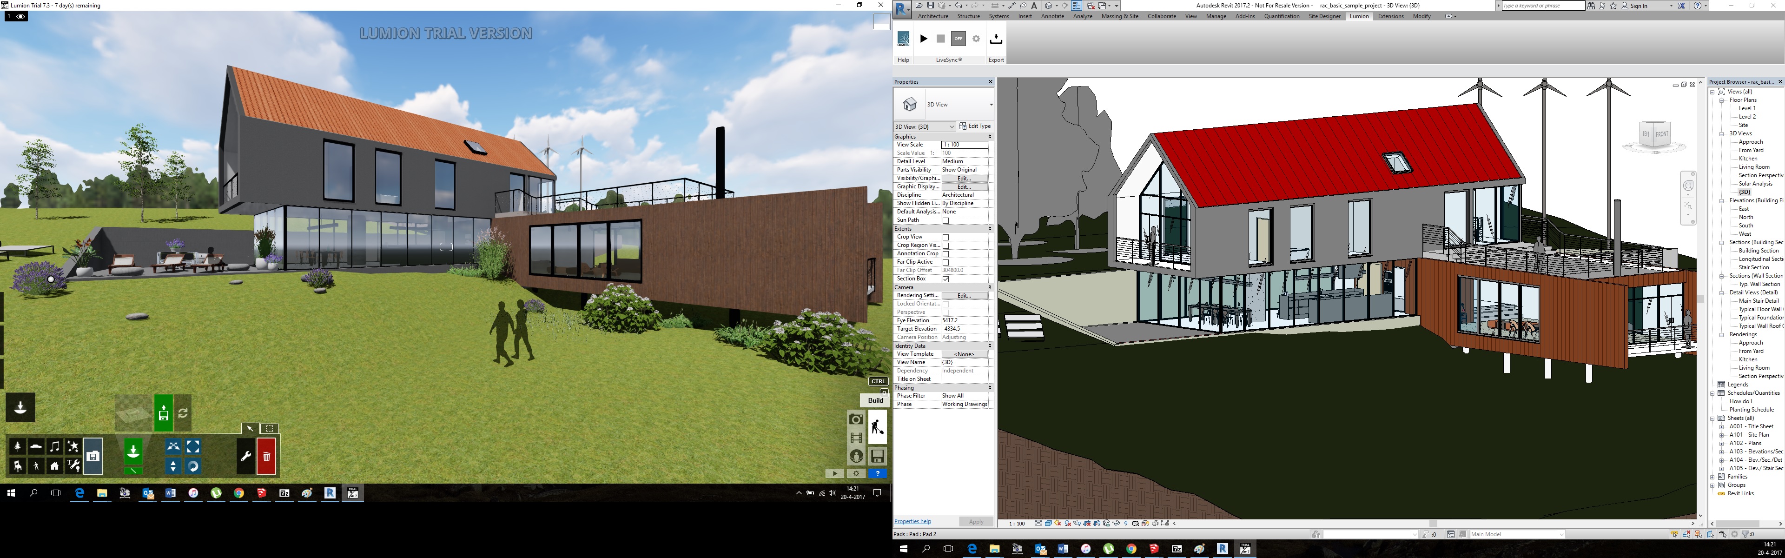Open Architecture ribbon tab
The image size is (1785, 558).
coord(932,16)
